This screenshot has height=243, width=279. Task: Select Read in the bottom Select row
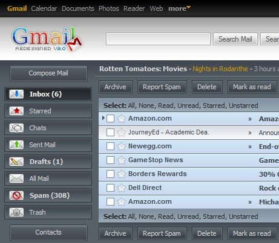pos(166,216)
